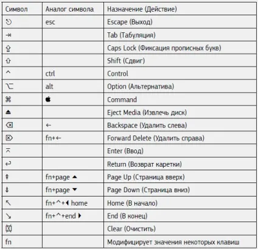The image size is (258, 249).
Task: Click the 'fn+page' up arrow text
Action: [61, 177]
